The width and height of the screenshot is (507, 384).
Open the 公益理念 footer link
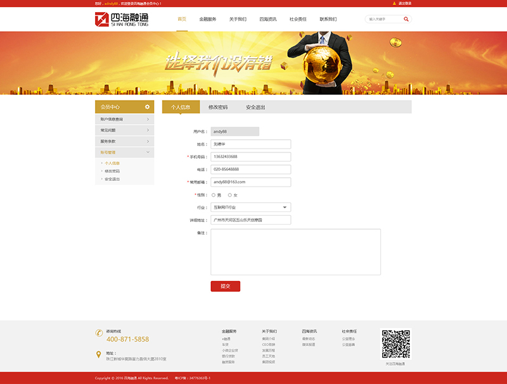point(349,339)
